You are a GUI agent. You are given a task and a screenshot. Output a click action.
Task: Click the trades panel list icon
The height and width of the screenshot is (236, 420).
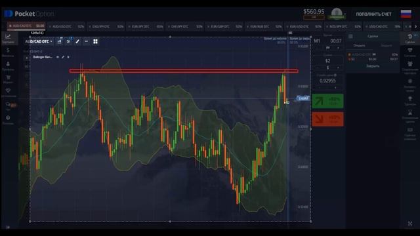(x=350, y=37)
